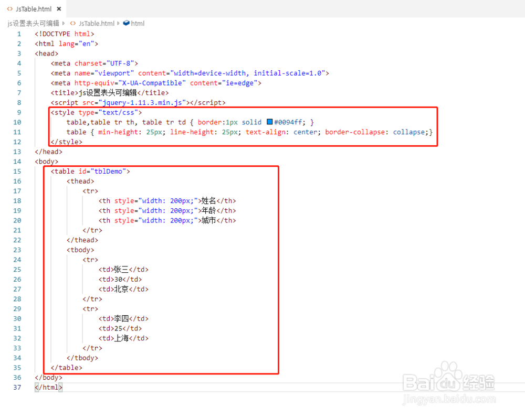Click the style type="text/css" opening tag
525x417 pixels.
[x=96, y=113]
